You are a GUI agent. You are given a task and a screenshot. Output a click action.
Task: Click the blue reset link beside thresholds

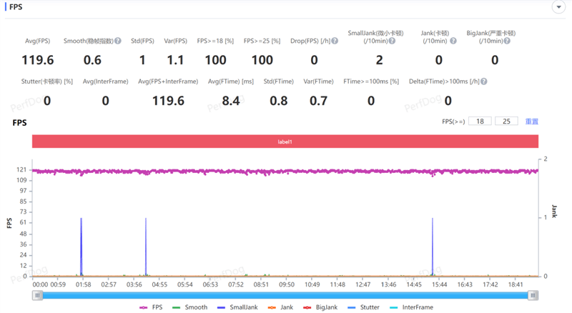click(531, 121)
